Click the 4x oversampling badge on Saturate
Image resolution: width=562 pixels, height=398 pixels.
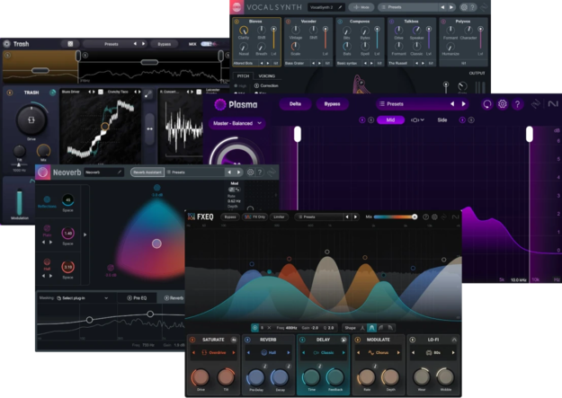pyautogui.click(x=234, y=340)
